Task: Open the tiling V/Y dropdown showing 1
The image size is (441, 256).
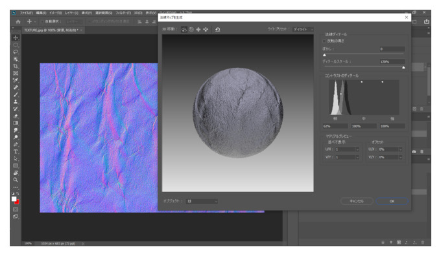Action: 347,157
